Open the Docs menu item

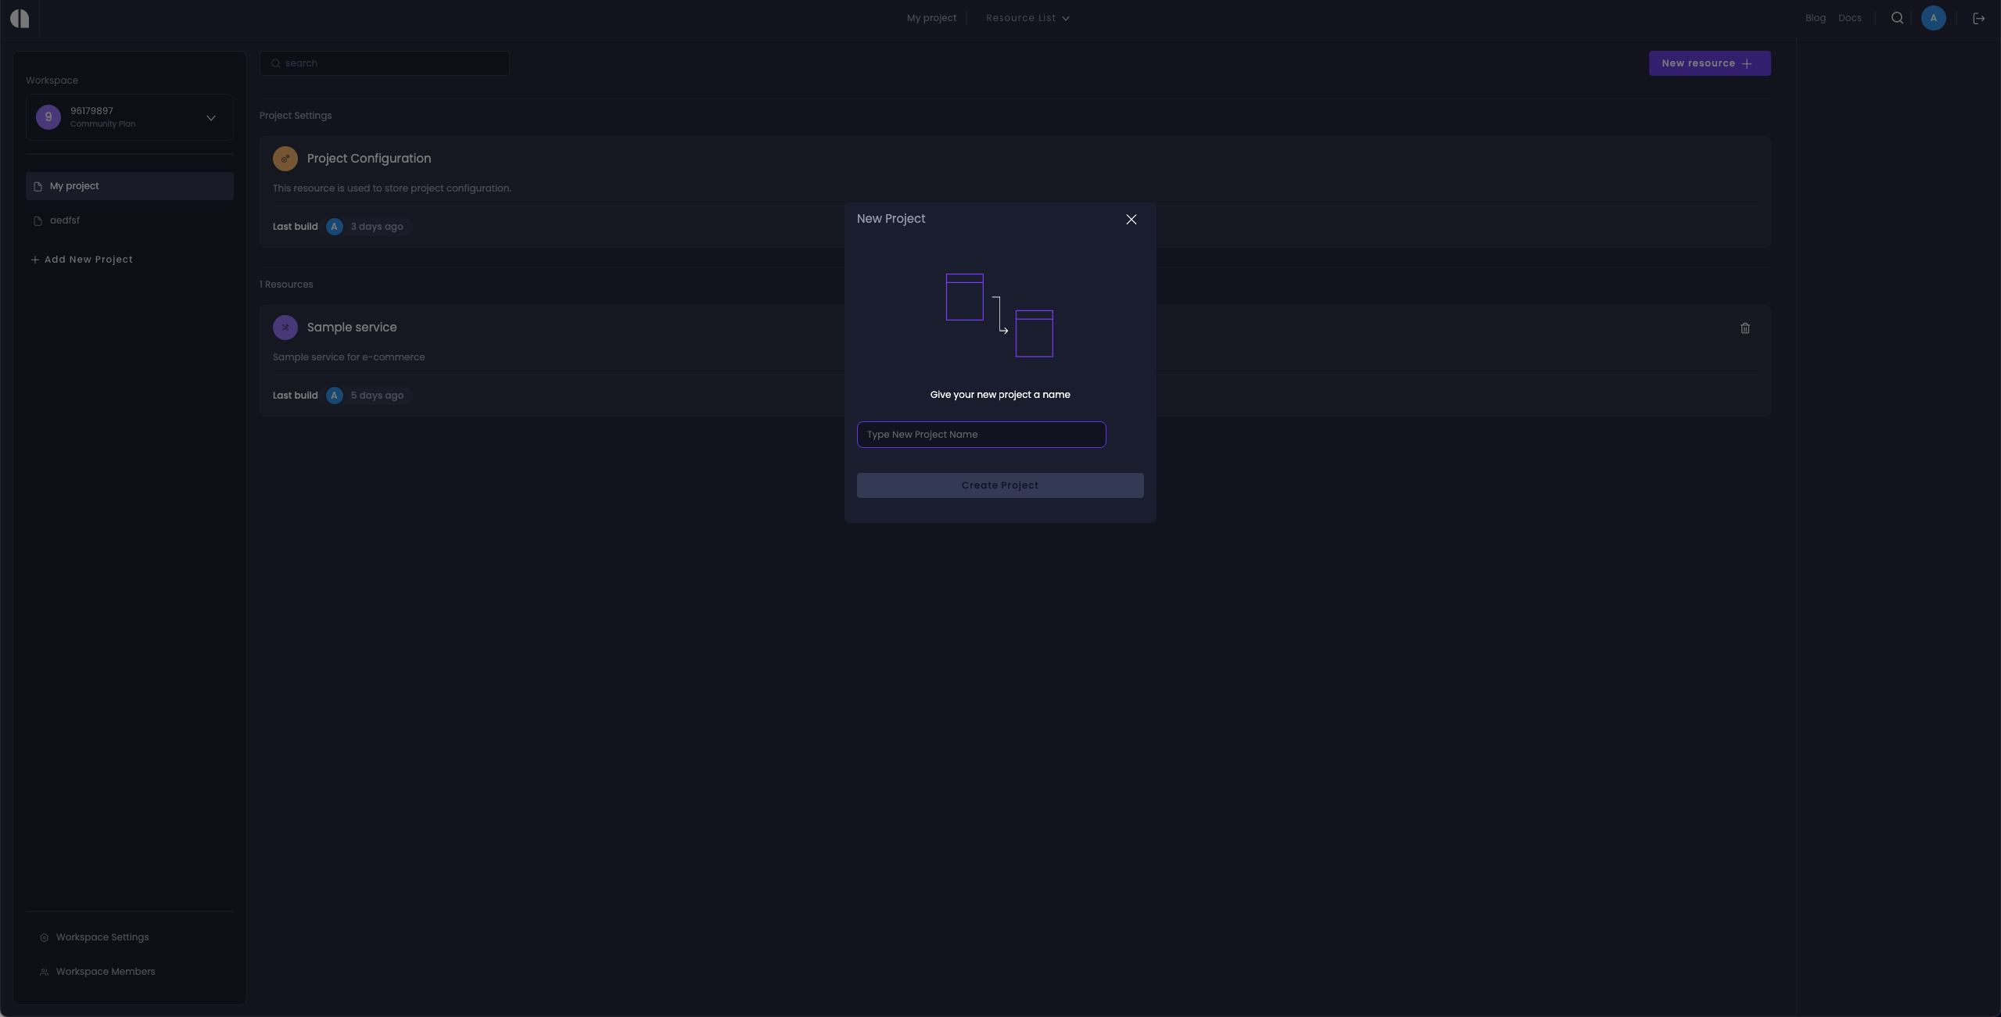click(1850, 18)
